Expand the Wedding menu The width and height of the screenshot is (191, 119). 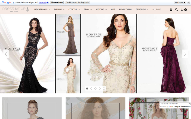101,10
